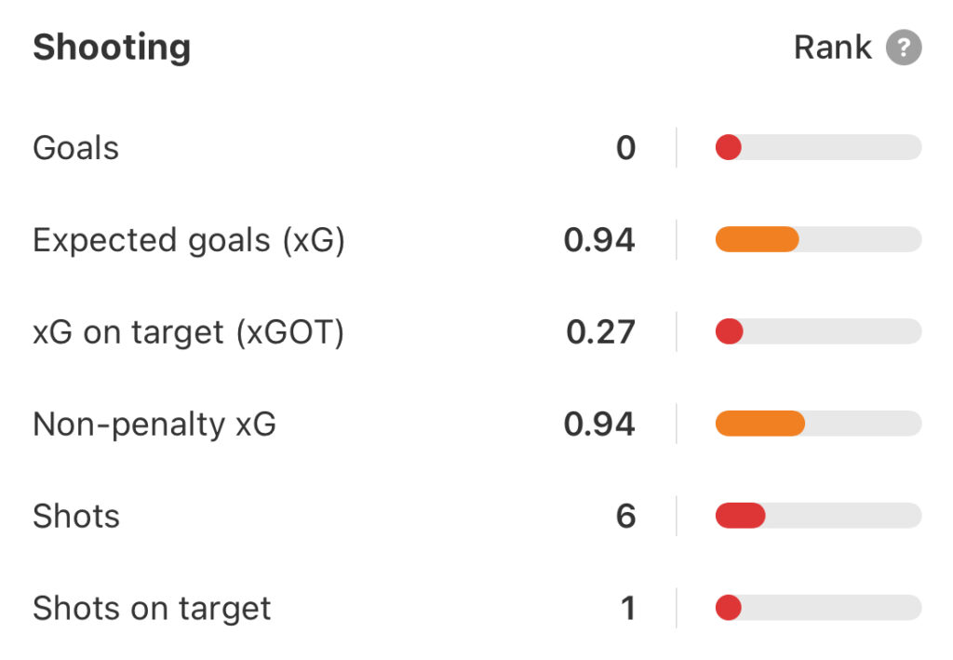Click the Rank help question mark icon

pyautogui.click(x=903, y=47)
